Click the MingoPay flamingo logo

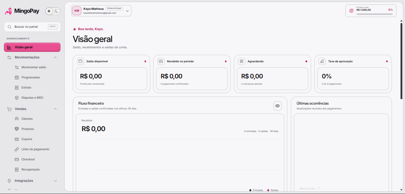[8, 11]
